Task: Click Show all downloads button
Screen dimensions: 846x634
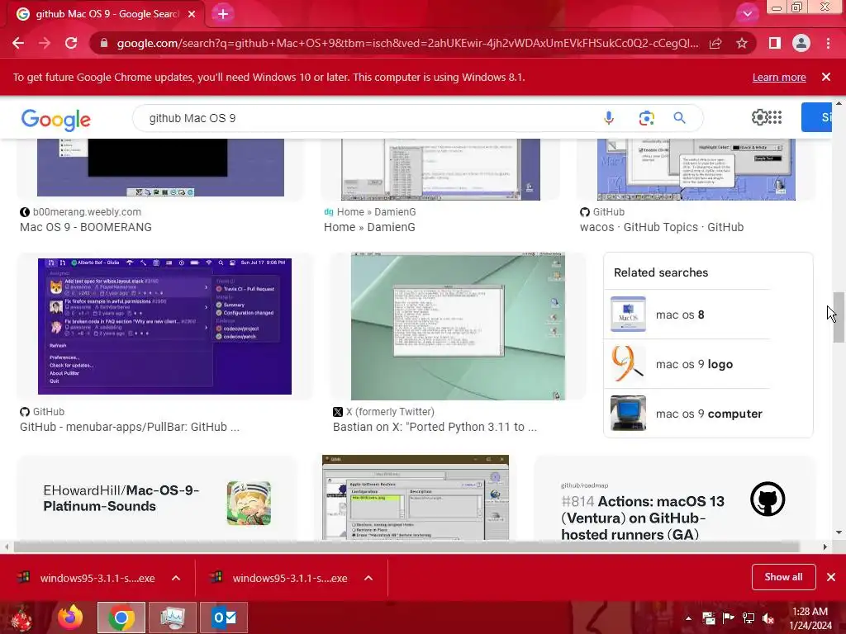Action: tap(783, 577)
